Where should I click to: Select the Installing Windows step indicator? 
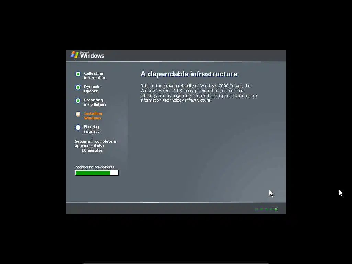(78, 114)
